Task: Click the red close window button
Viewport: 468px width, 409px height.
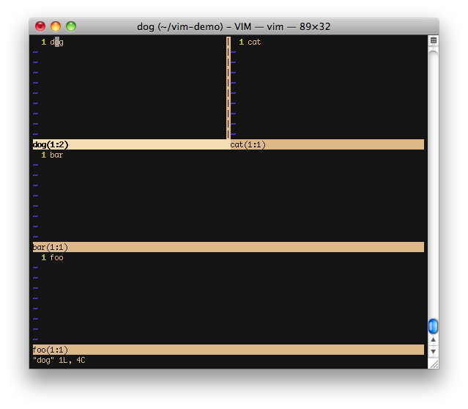Action: 40,26
